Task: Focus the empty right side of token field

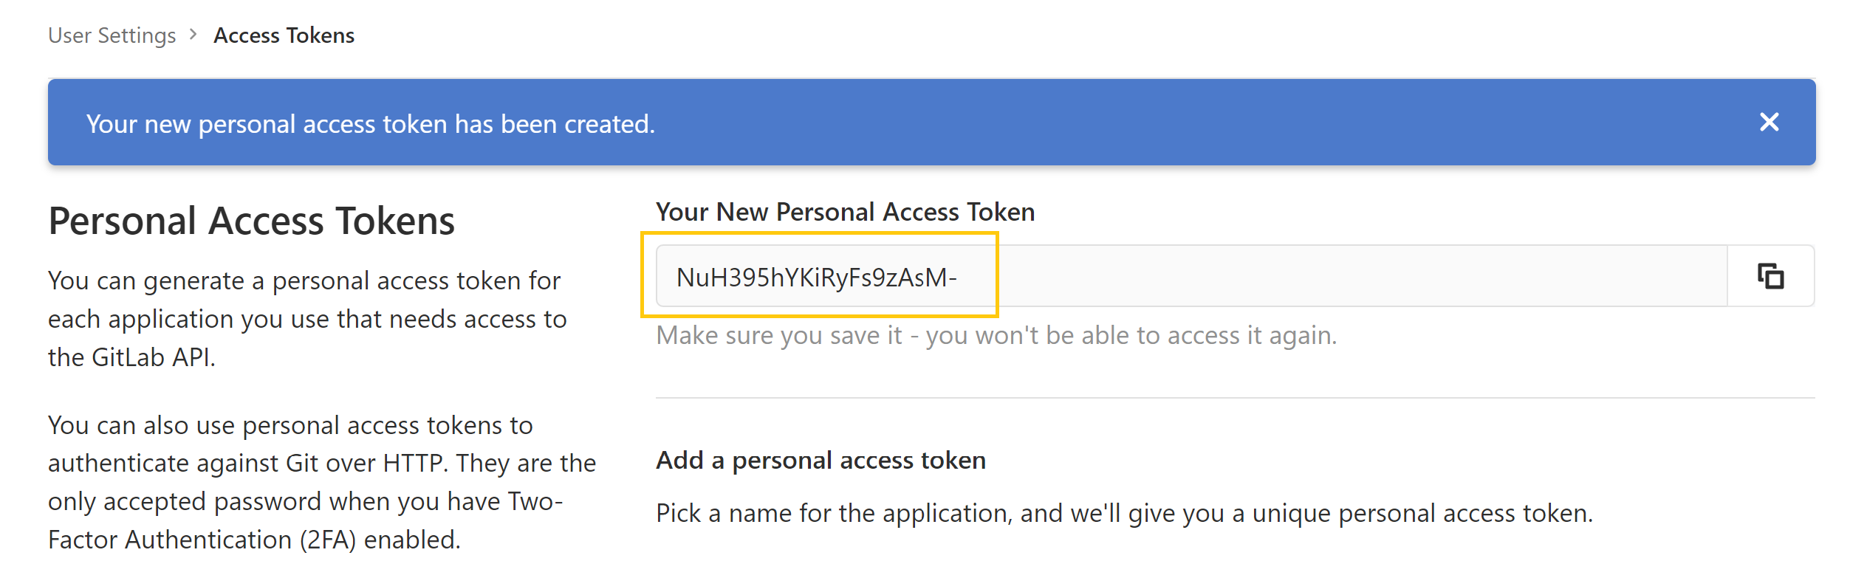Action: point(1359,276)
